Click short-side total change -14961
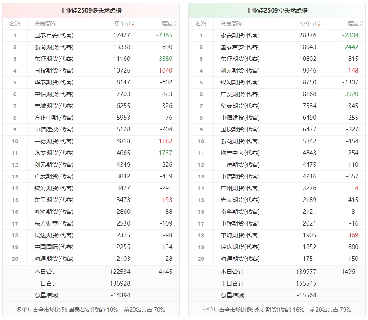The height and width of the screenshot is (320, 368). pyautogui.click(x=349, y=272)
